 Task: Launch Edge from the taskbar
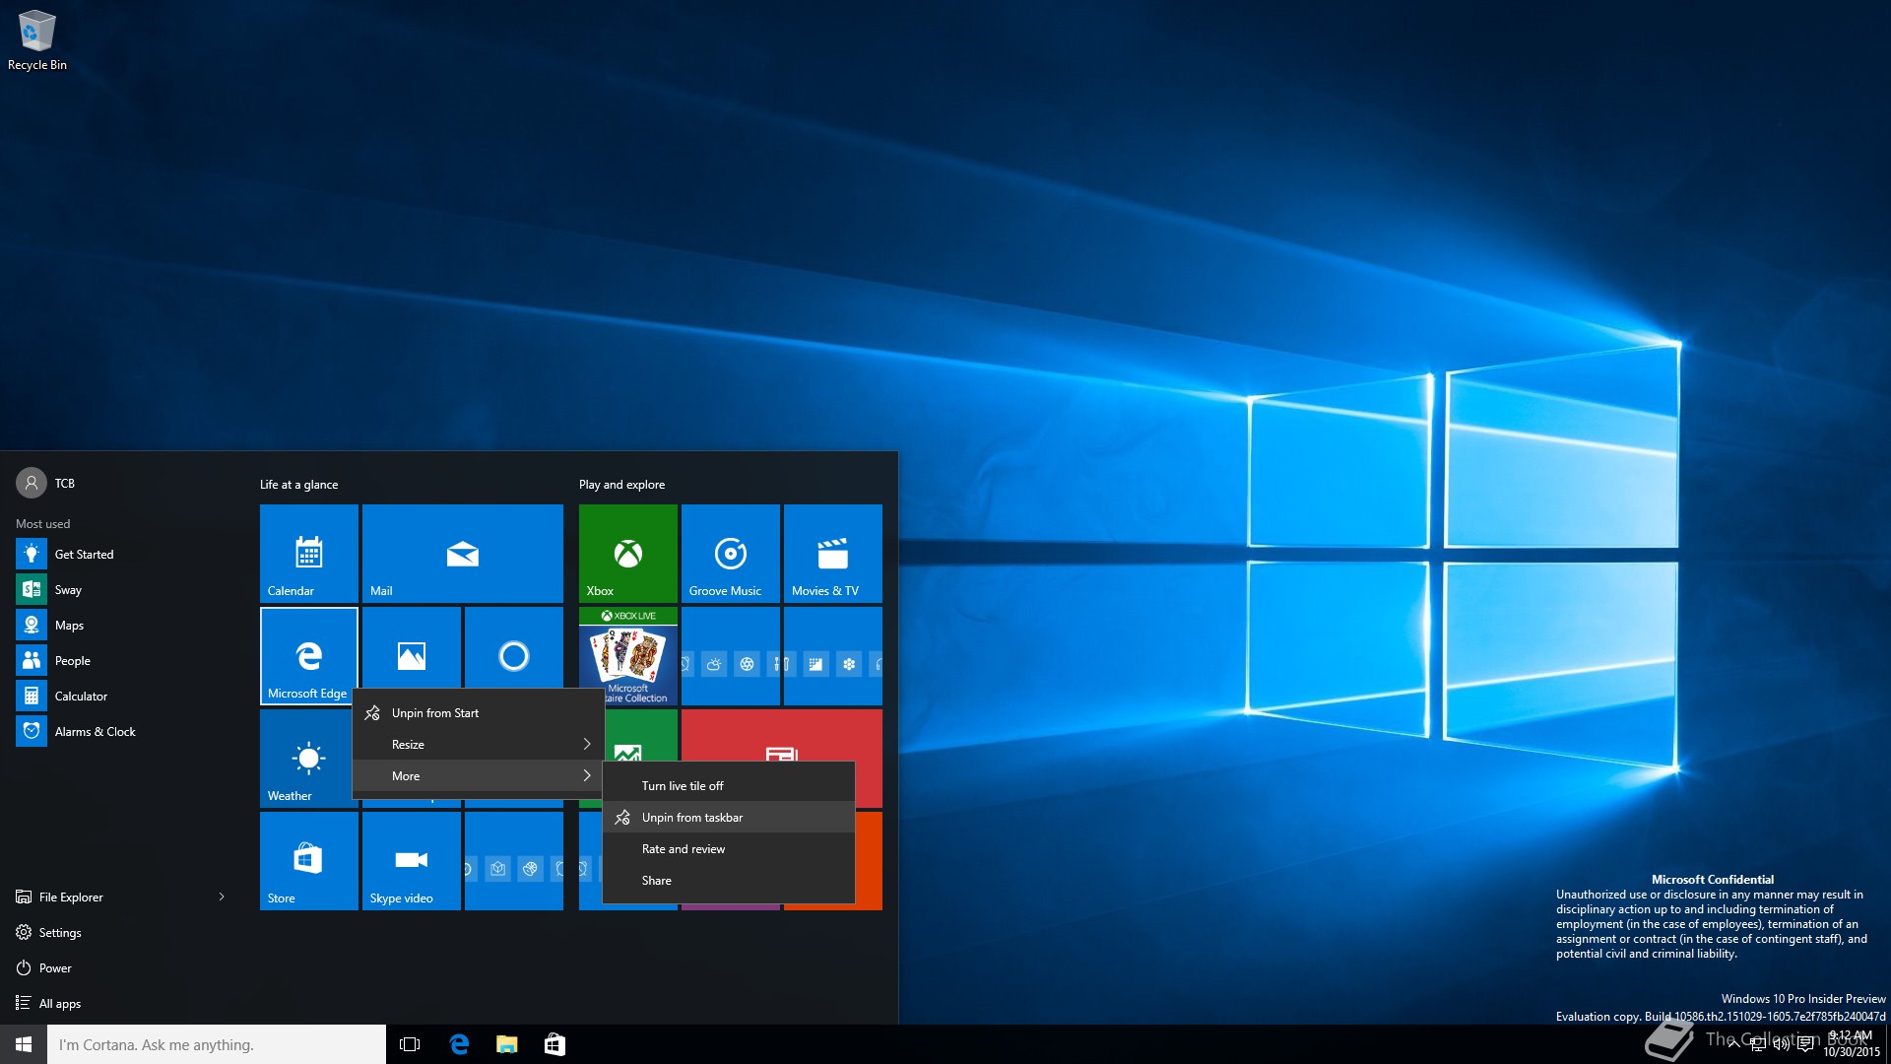459,1044
